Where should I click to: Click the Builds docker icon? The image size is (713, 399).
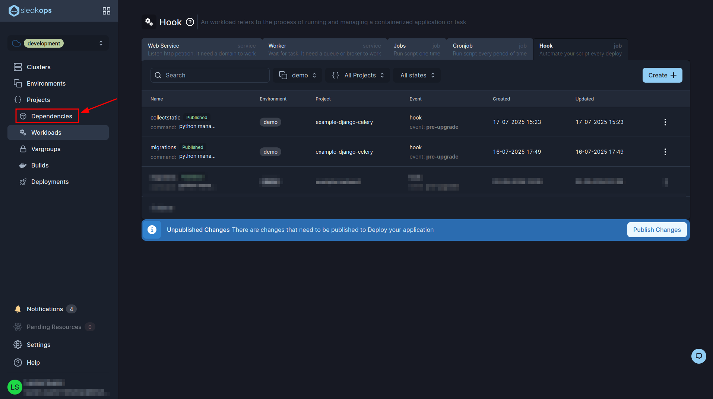pyautogui.click(x=23, y=165)
